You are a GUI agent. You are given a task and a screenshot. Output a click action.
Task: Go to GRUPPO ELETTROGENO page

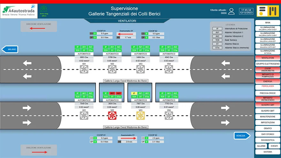point(268,64)
